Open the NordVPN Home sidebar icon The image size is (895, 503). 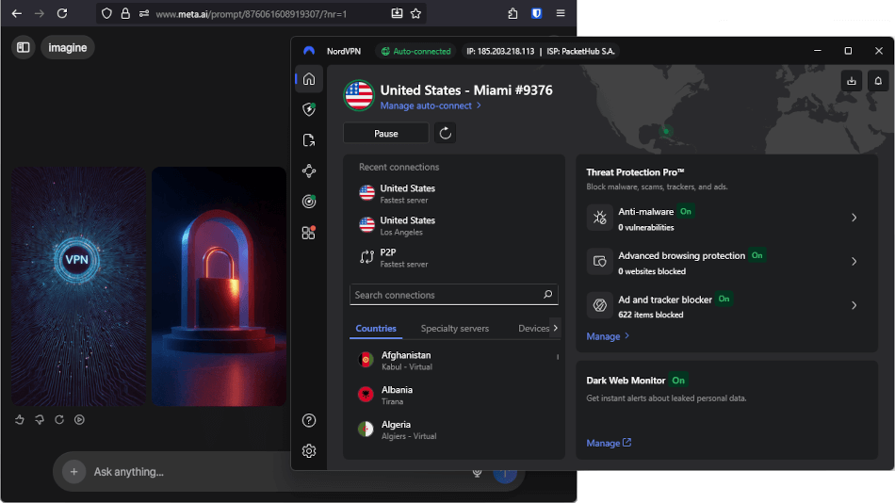[309, 79]
